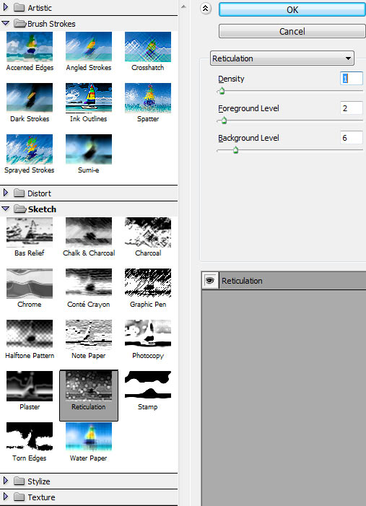
Task: Click the Background Level slider handle
Action: 235,150
